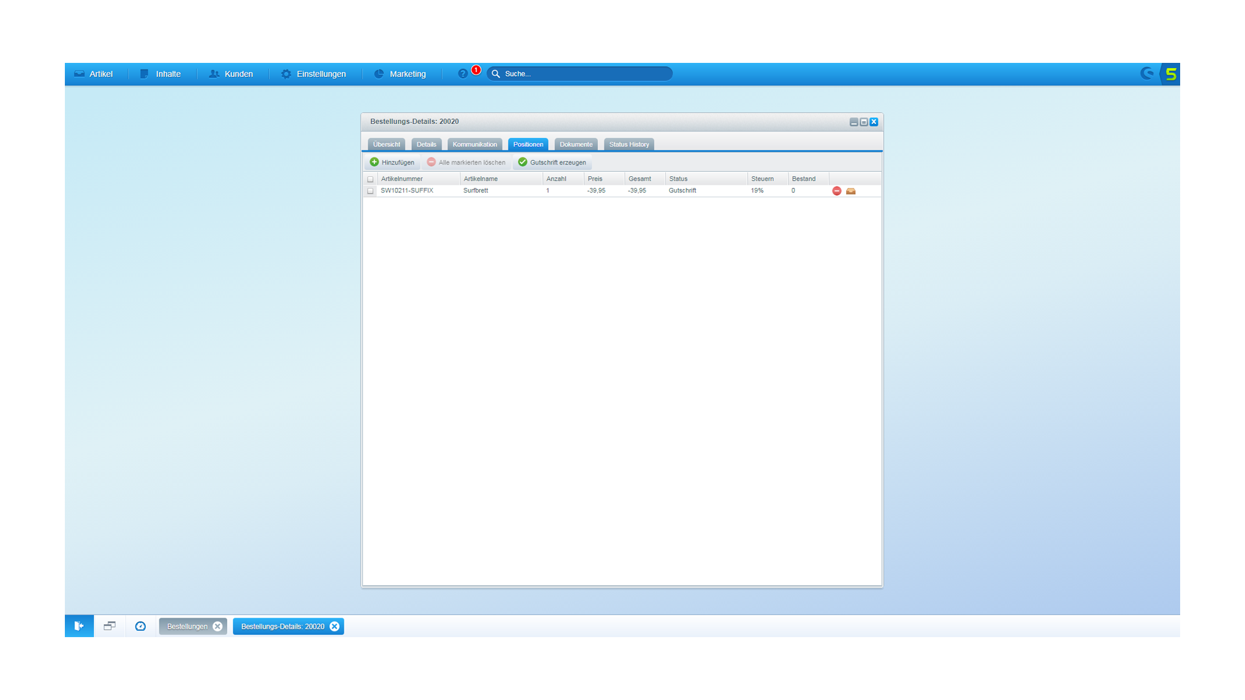Open the Artikel menu

click(93, 74)
